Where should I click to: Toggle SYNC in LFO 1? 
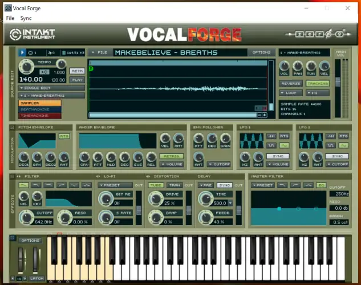278,156
